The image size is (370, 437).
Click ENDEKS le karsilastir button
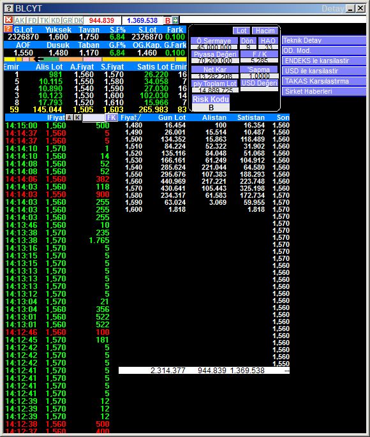[x=324, y=61]
